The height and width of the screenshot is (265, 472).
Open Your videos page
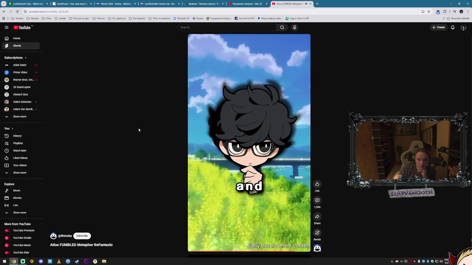point(21,165)
